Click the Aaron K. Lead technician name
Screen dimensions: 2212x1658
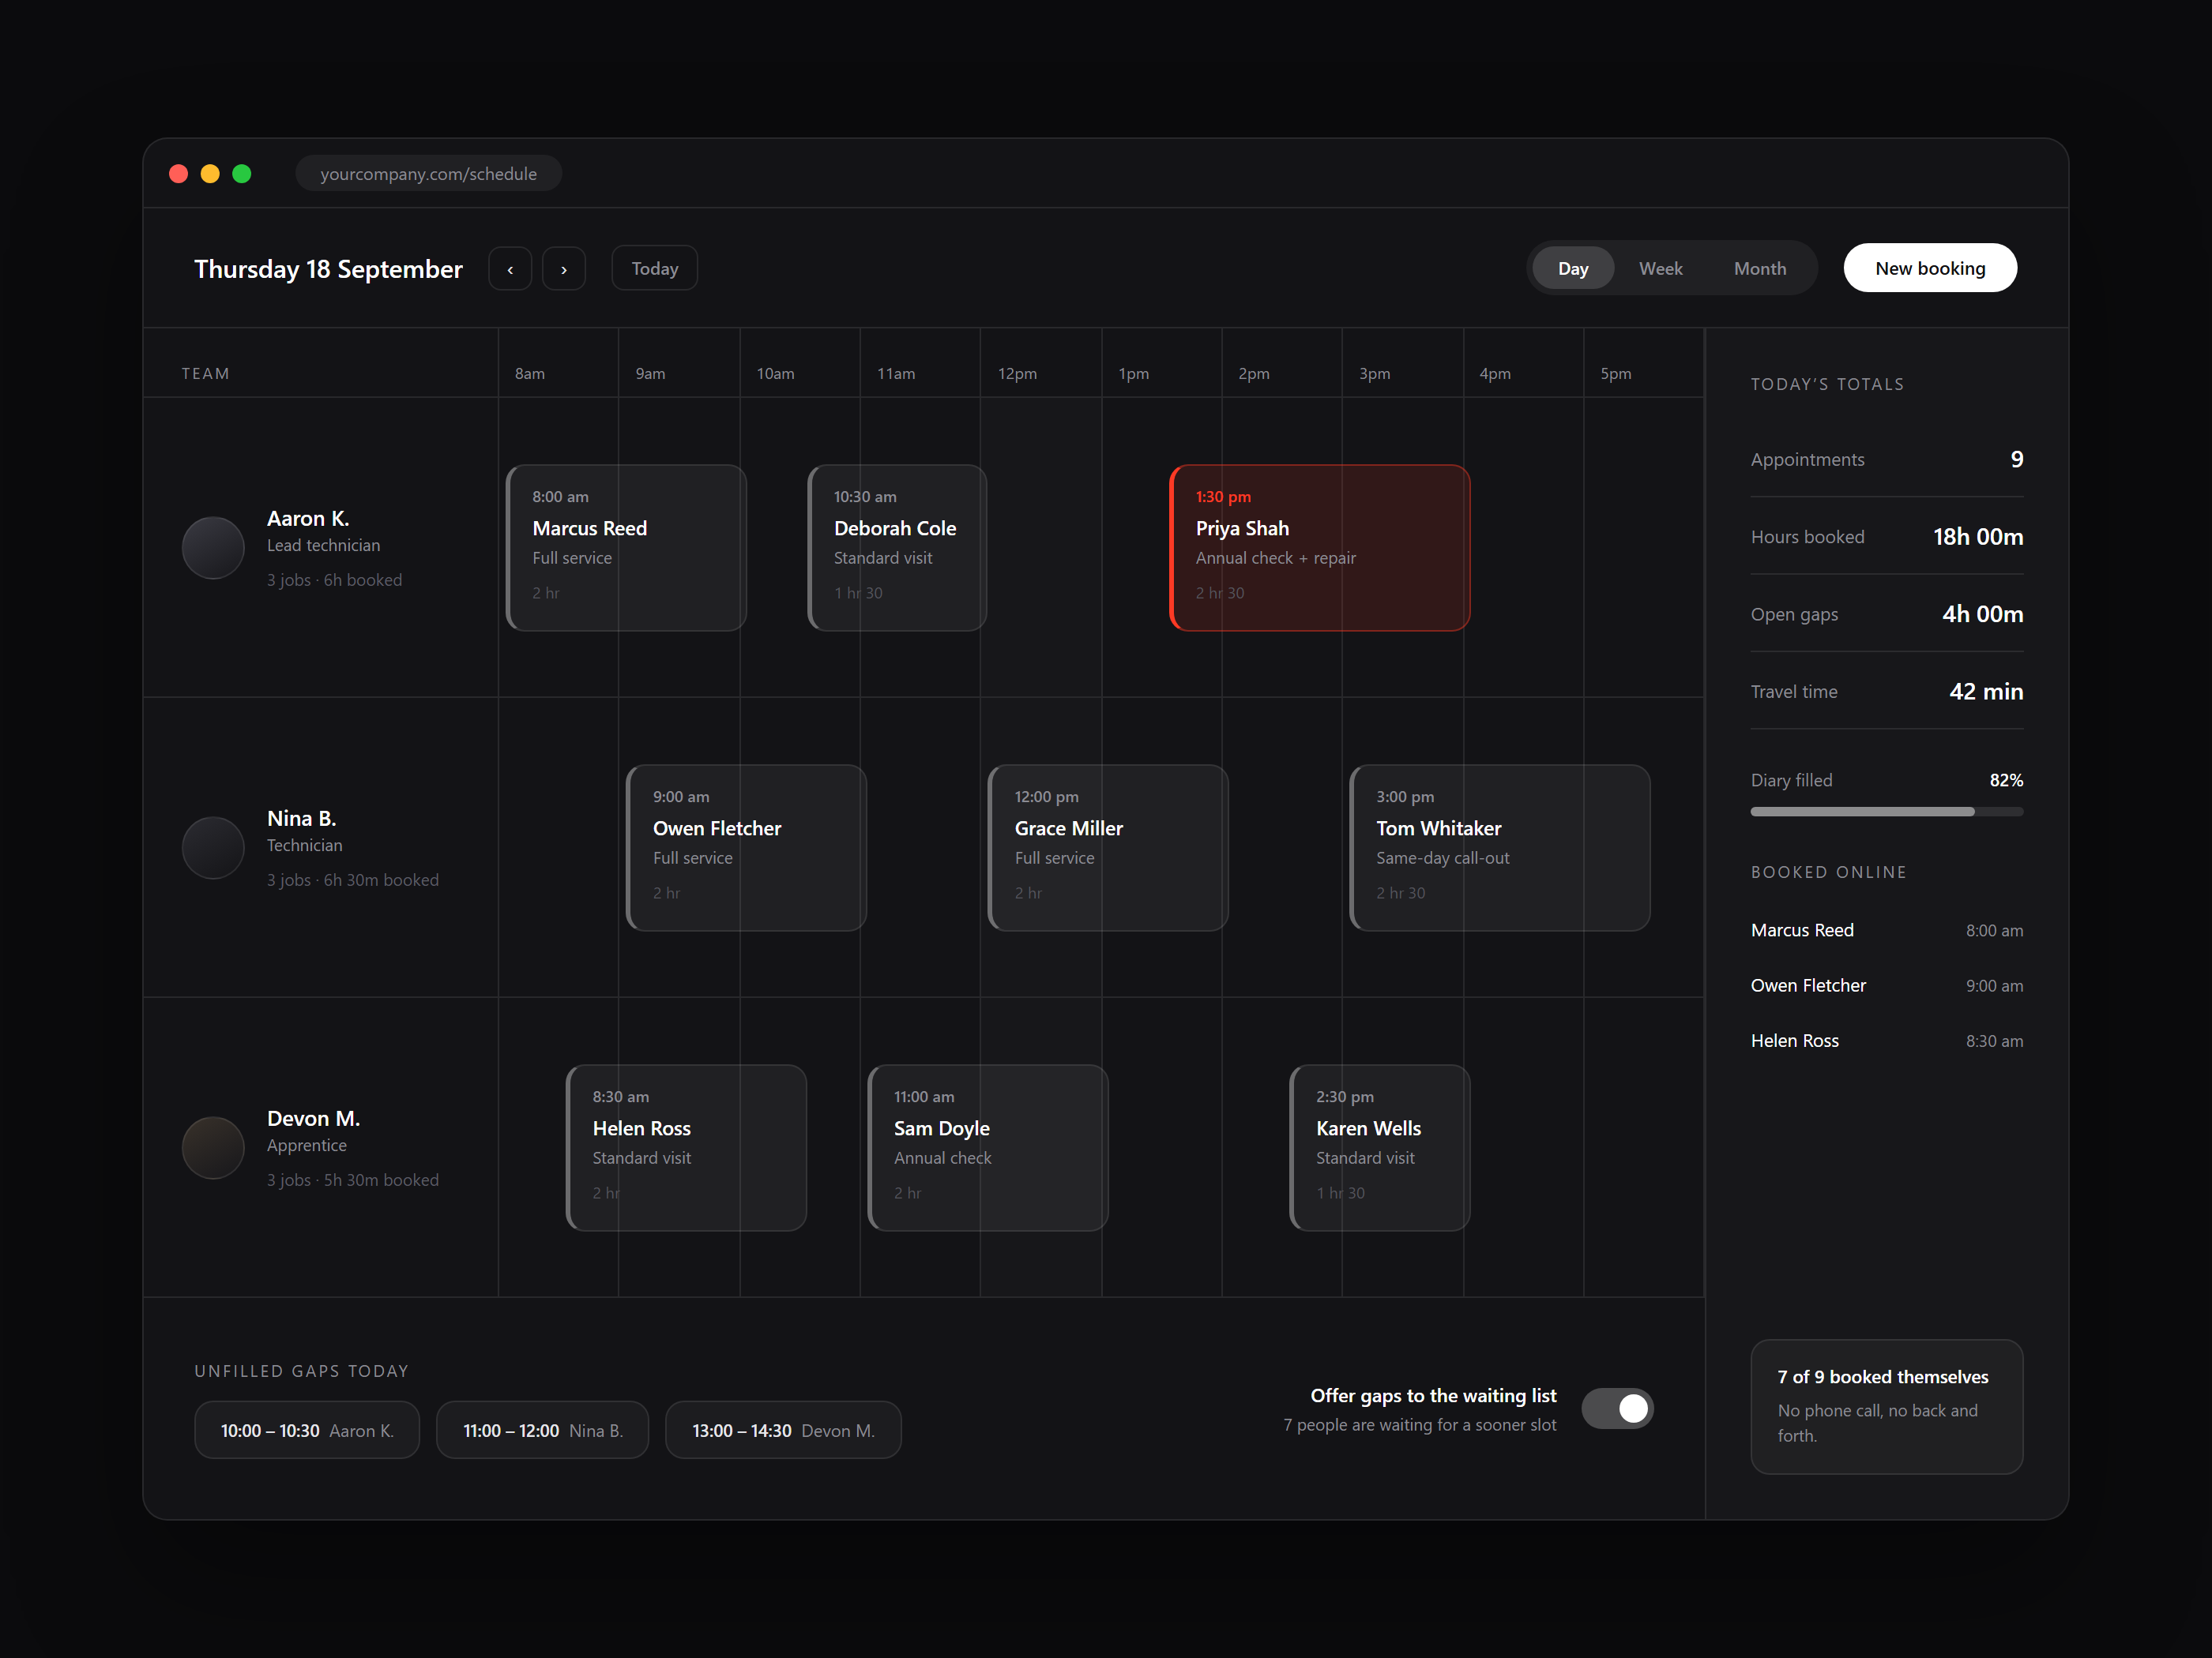(x=308, y=519)
